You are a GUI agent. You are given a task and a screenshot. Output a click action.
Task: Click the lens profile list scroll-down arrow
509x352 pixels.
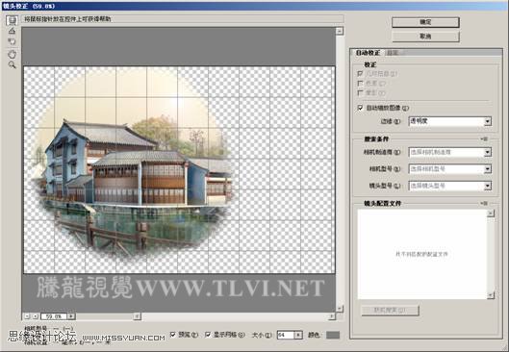pos(491,295)
